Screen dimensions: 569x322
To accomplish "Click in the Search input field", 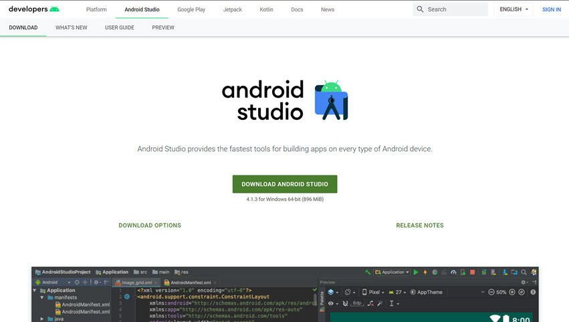I will point(451,9).
